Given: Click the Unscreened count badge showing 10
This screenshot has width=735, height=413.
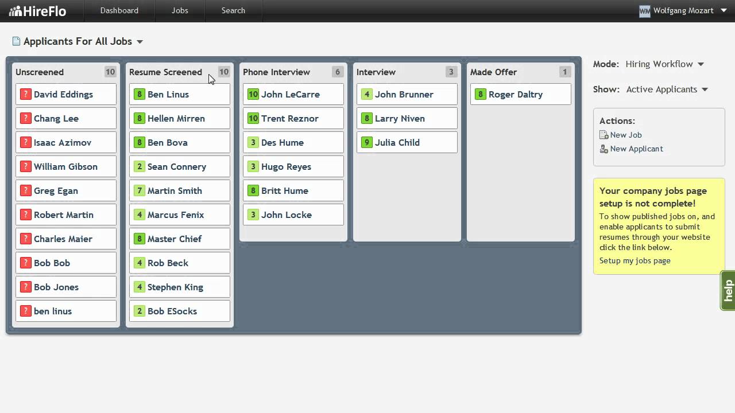Looking at the screenshot, I should [x=110, y=72].
